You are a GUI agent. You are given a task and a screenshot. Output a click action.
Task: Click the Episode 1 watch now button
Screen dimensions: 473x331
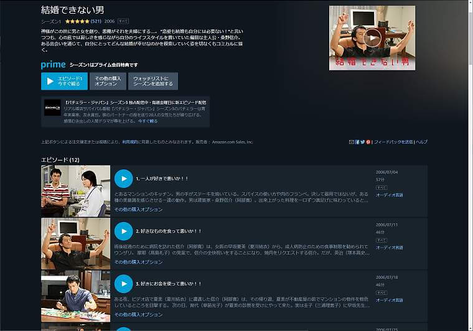[x=64, y=81]
